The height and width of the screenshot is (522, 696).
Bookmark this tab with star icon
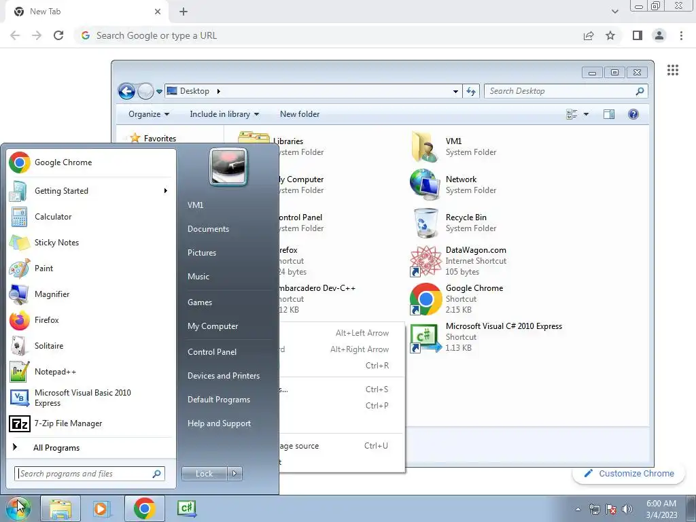tap(610, 35)
